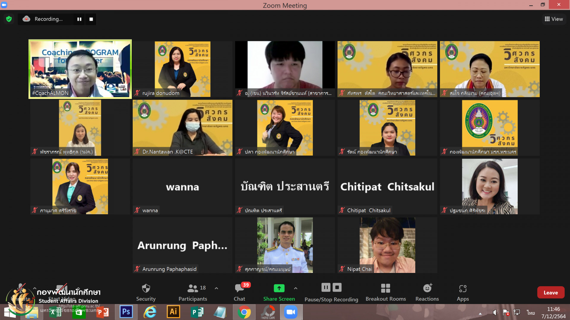Expand Share Screen options arrow
This screenshot has width=570, height=320.
click(x=296, y=288)
